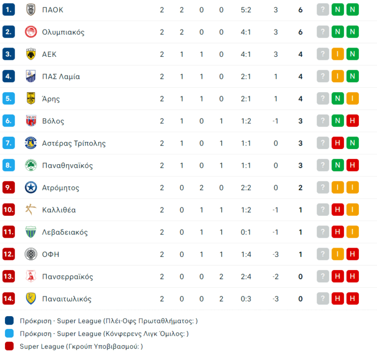Click the Πανσερραϊκός team name
Image resolution: width=377 pixels, height=352 pixels.
click(x=67, y=277)
